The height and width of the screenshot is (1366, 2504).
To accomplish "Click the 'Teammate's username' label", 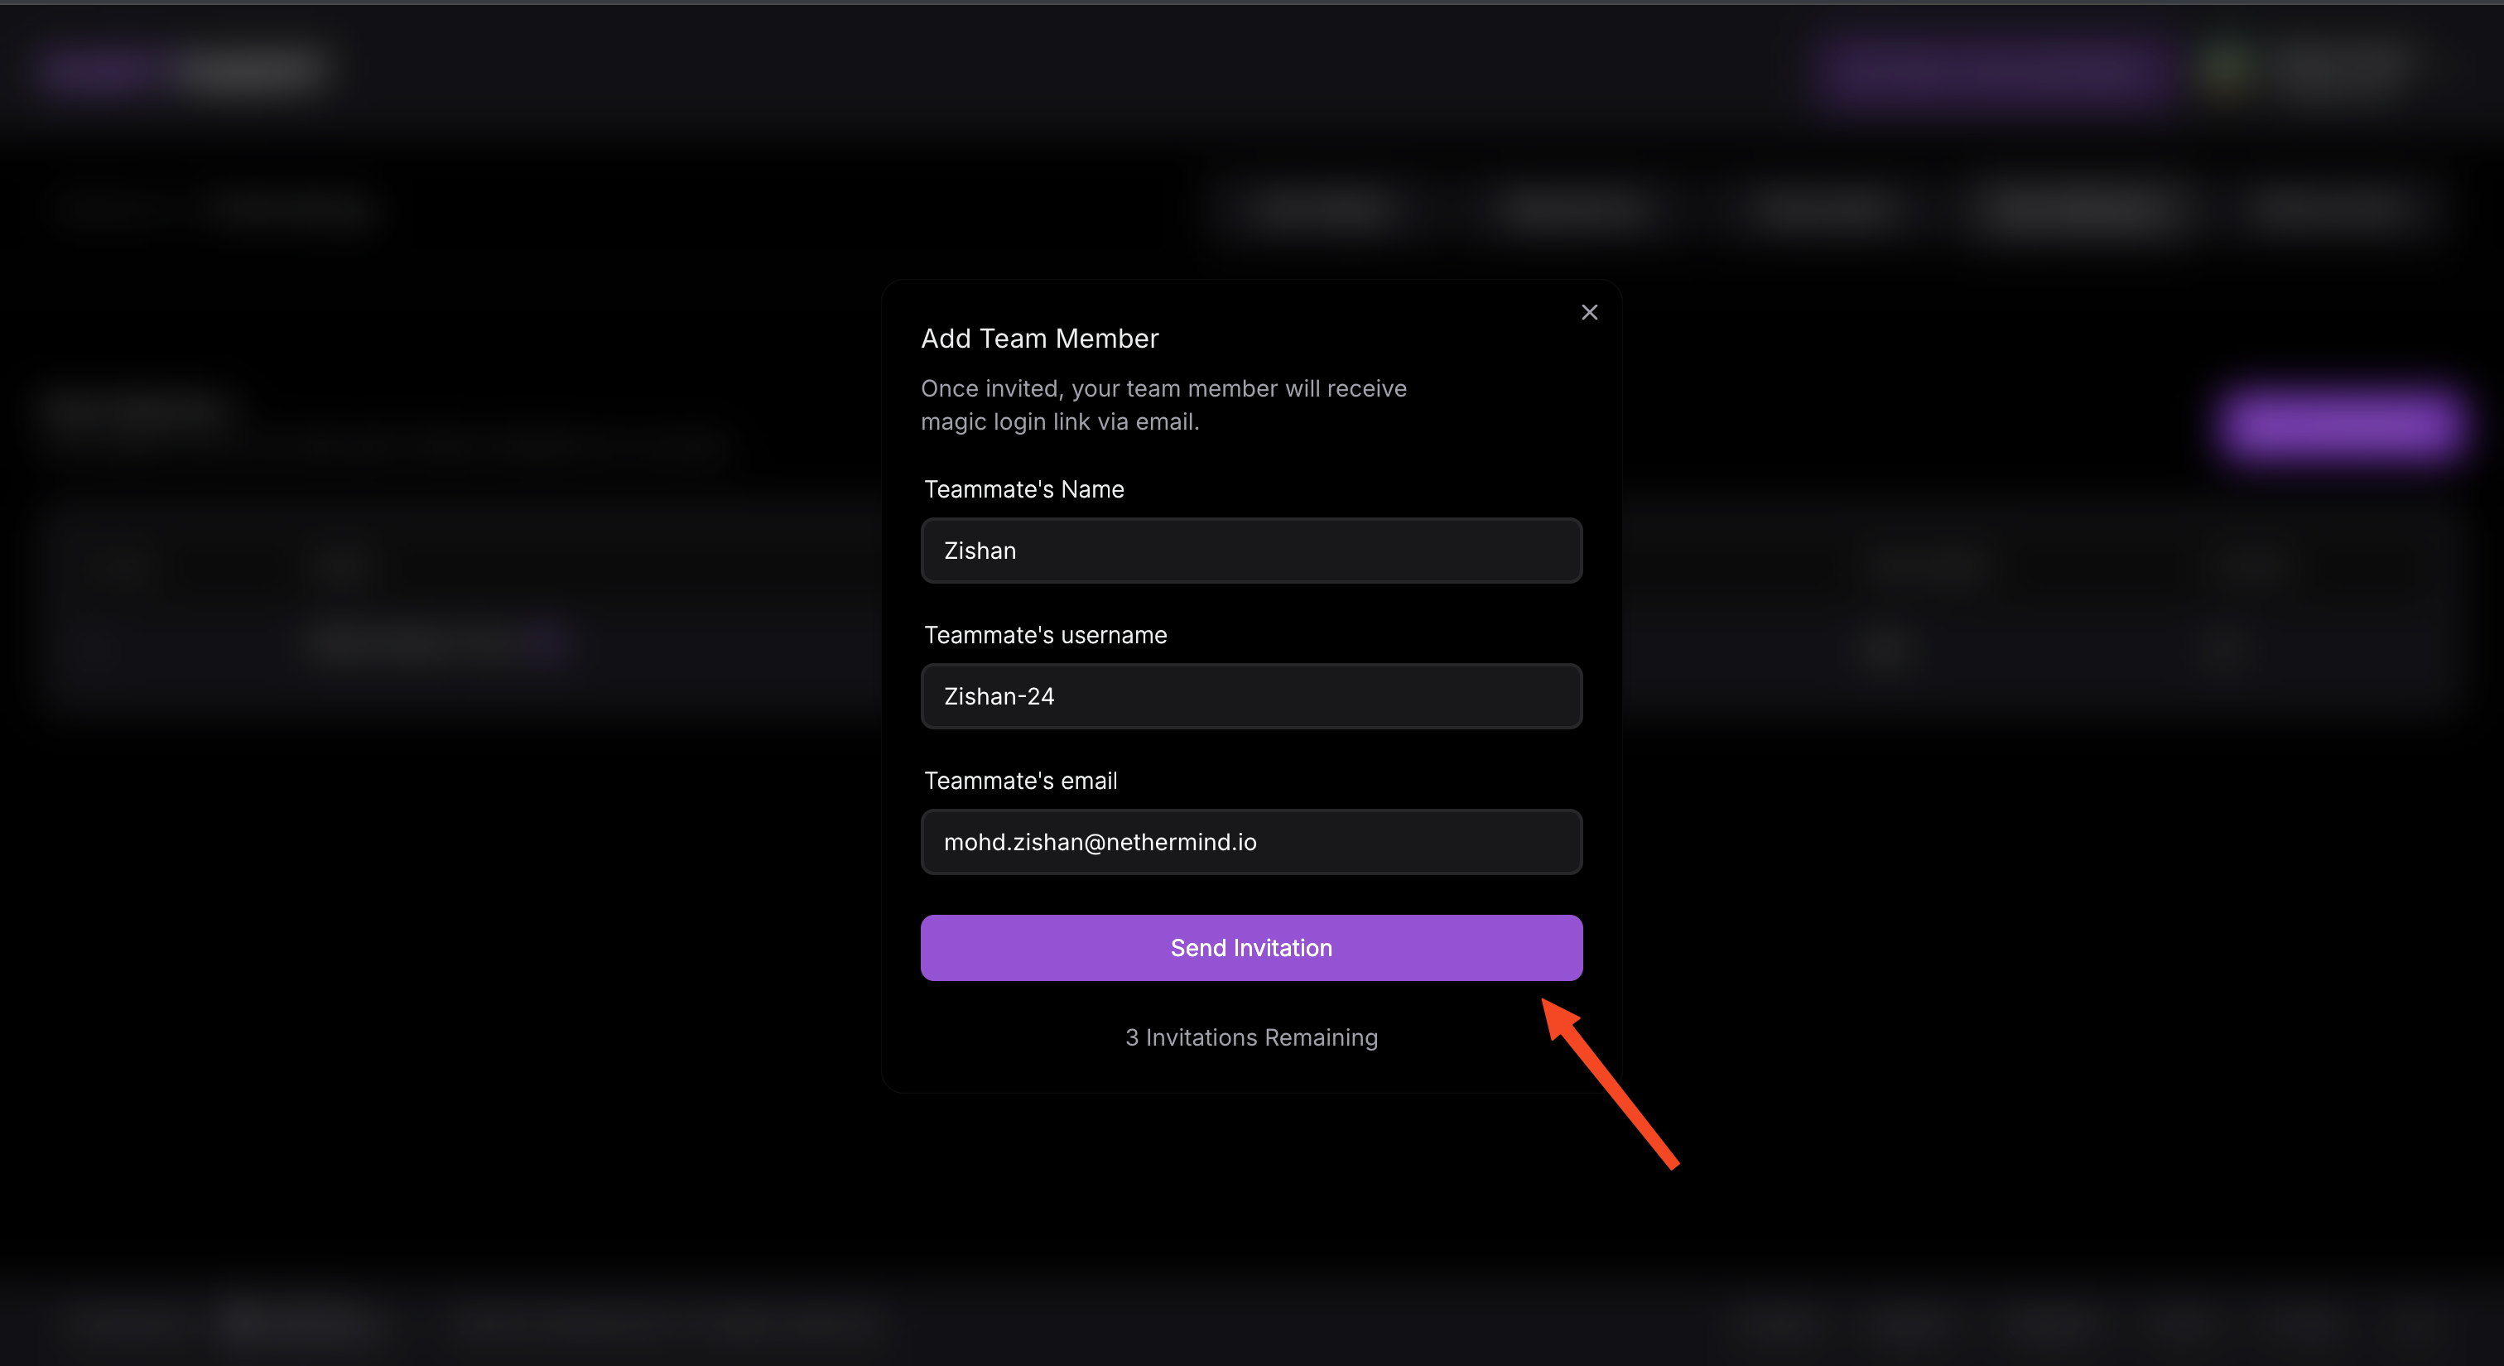I will pyautogui.click(x=1045, y=635).
